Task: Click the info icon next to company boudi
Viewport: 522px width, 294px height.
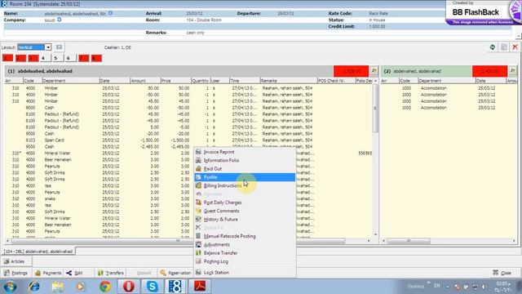Action: [x=60, y=20]
